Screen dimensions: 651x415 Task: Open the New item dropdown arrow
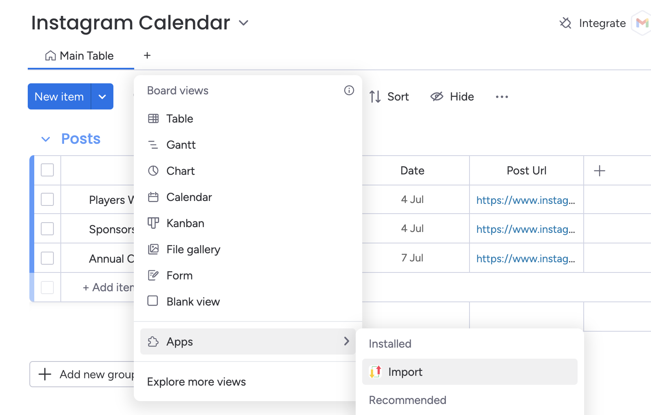point(102,97)
